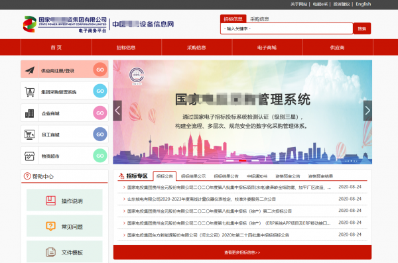Open 供应商 in the navigation bar

click(x=338, y=48)
